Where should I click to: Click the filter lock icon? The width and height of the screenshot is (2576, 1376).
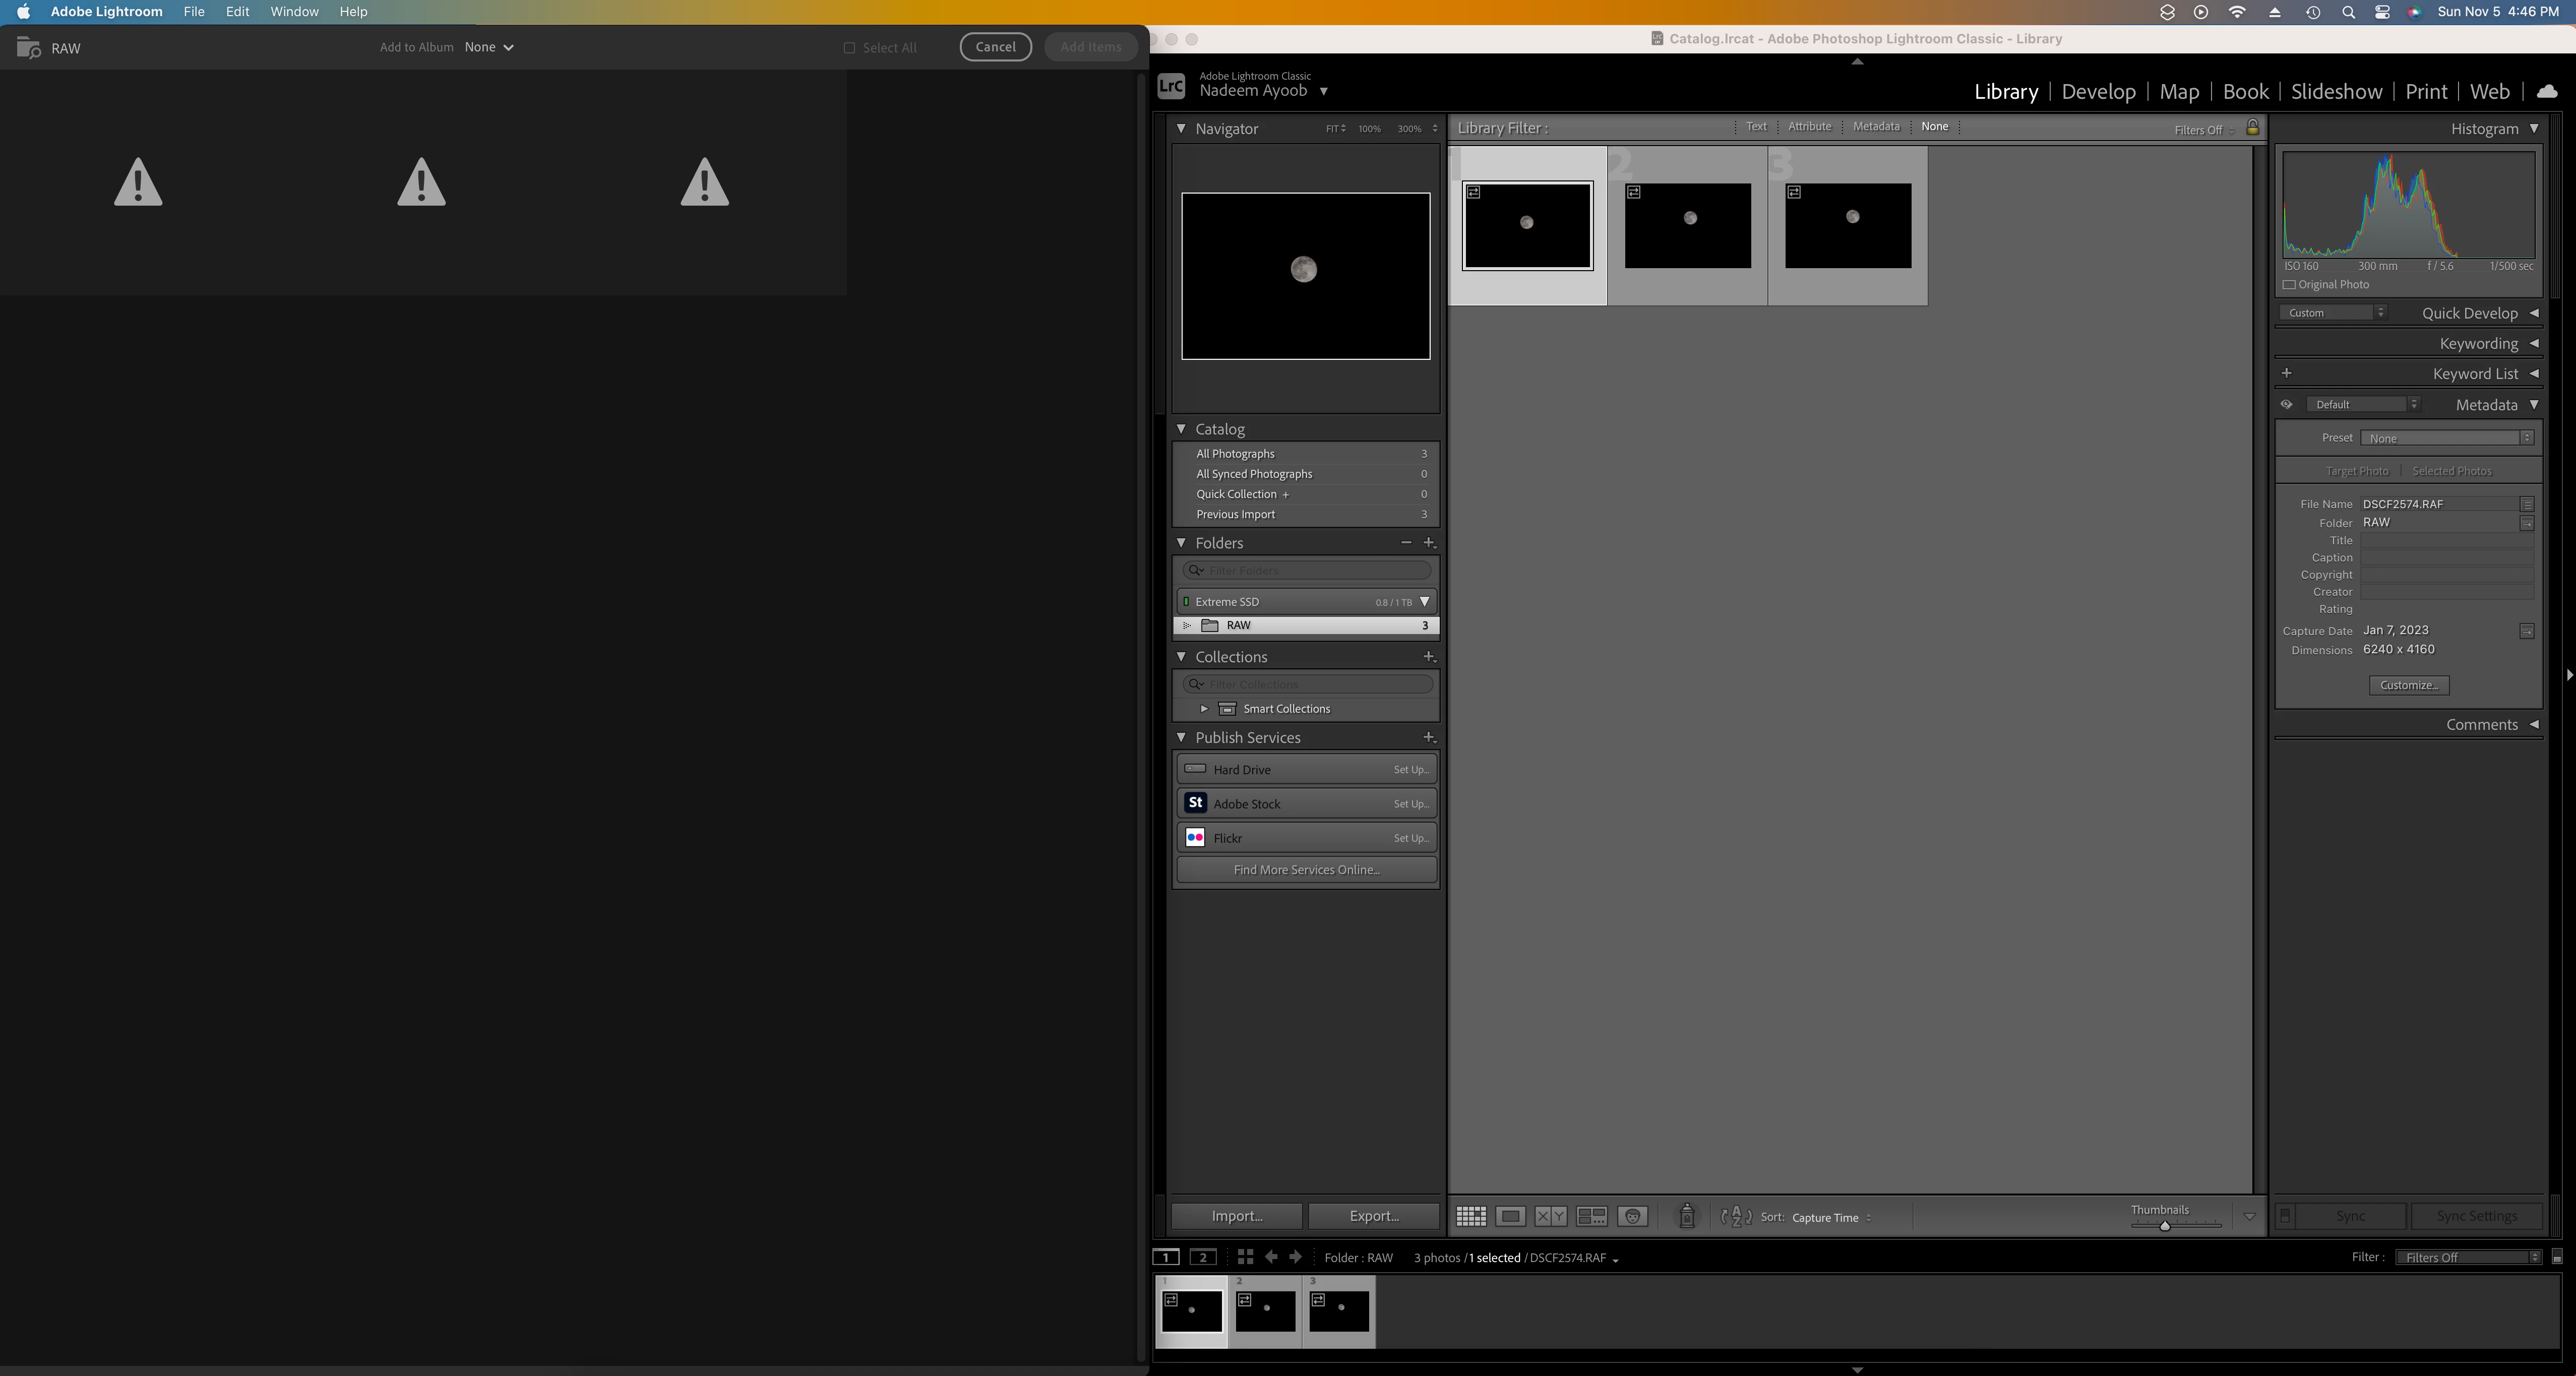(2252, 128)
